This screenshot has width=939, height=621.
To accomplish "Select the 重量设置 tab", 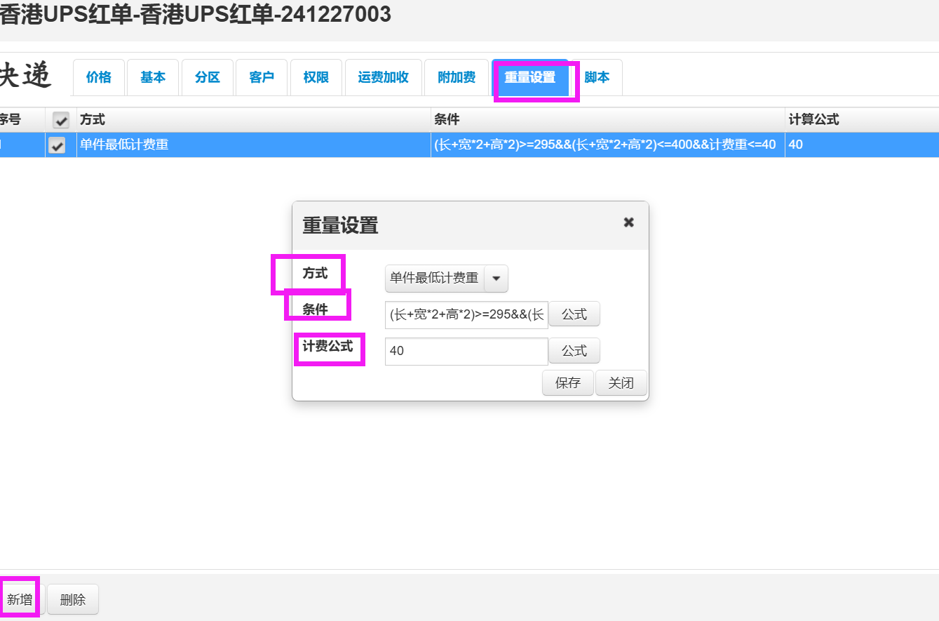I will [x=530, y=77].
